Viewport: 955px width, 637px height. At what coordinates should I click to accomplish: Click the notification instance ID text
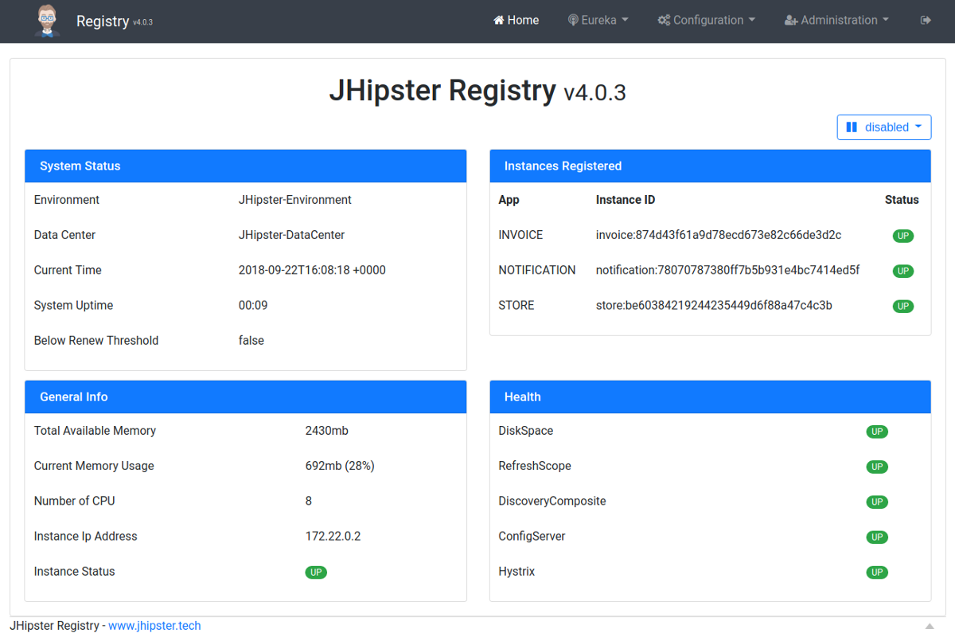click(x=728, y=270)
